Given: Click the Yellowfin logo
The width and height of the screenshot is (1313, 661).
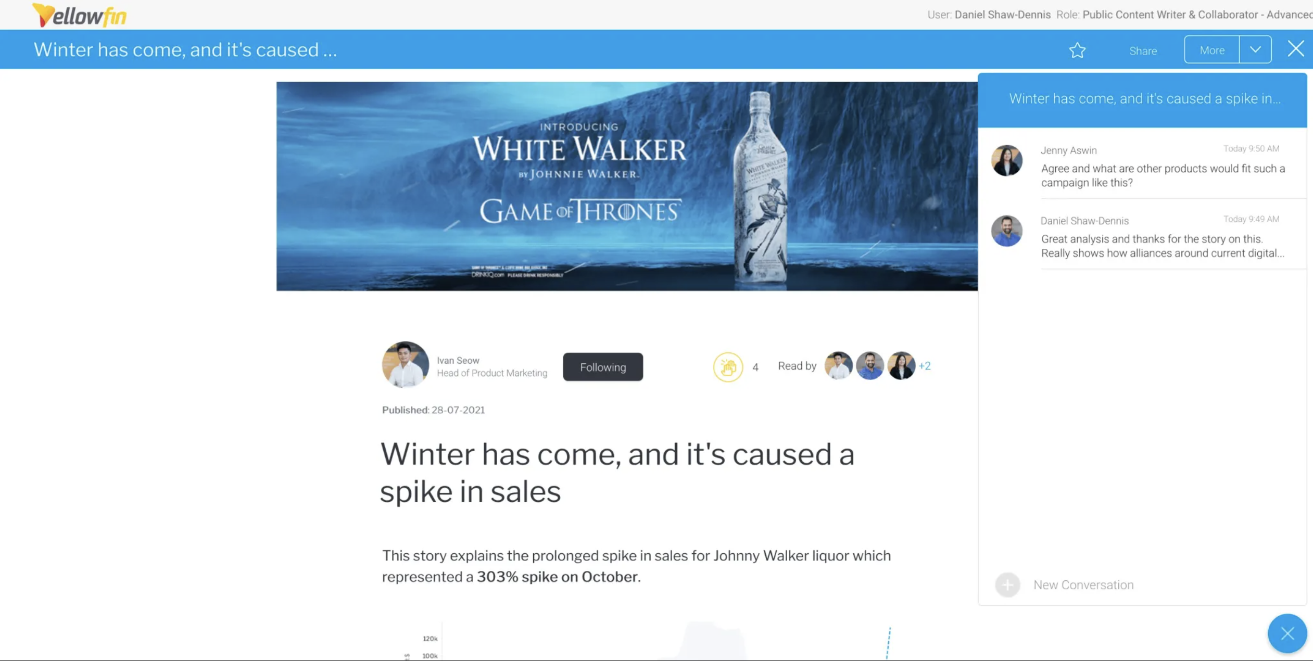Looking at the screenshot, I should pyautogui.click(x=79, y=15).
